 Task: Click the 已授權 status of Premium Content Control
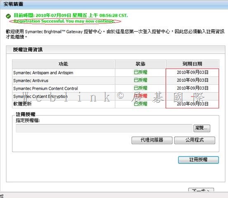141,88
